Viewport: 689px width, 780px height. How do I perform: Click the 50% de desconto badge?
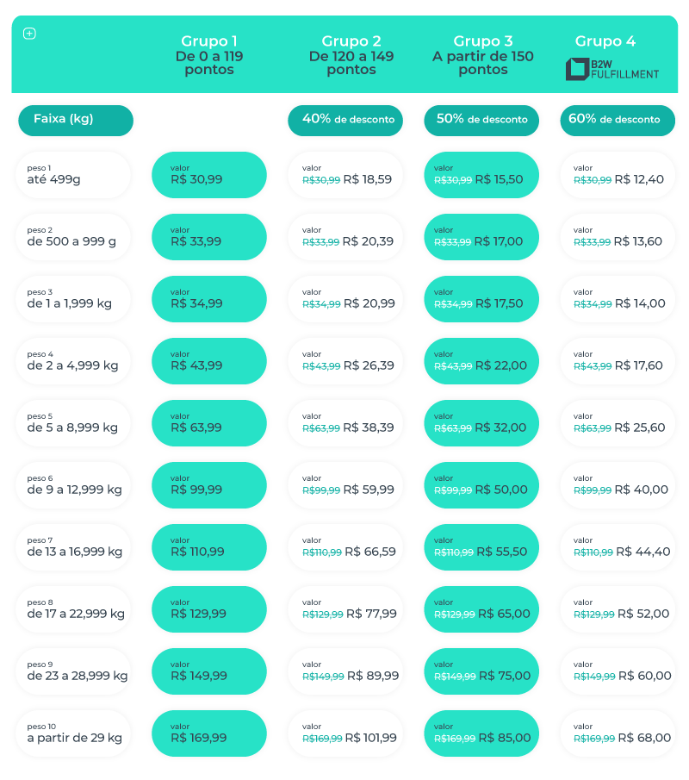coord(481,121)
